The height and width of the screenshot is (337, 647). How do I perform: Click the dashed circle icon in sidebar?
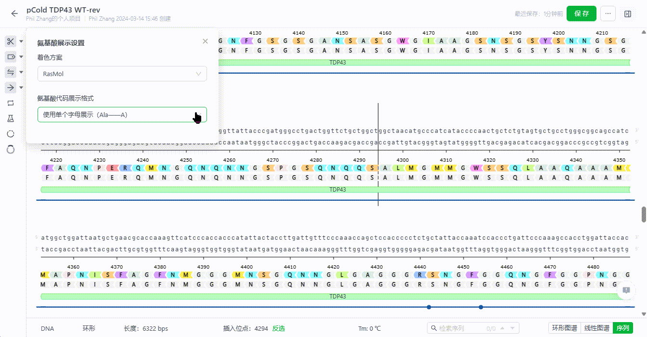[x=11, y=134]
